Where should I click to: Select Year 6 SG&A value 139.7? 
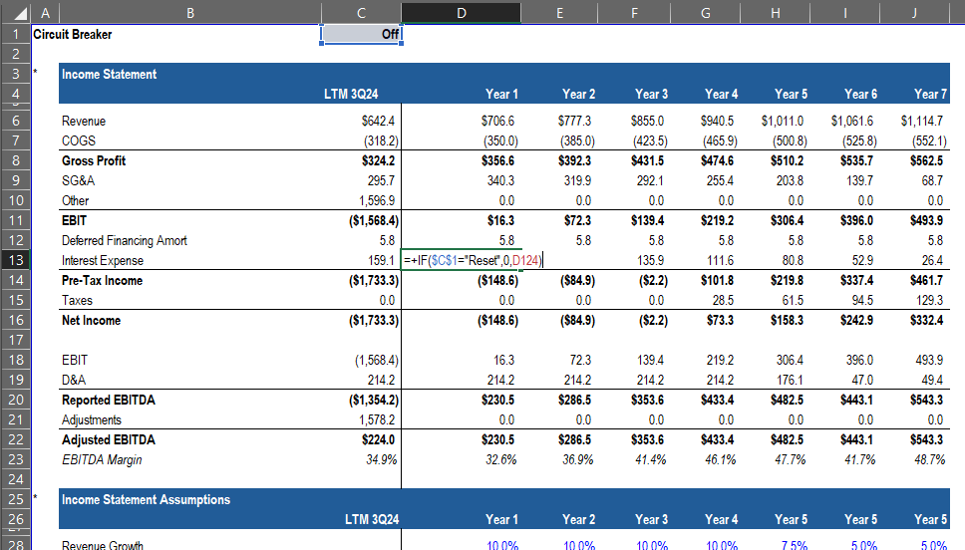pos(860,181)
